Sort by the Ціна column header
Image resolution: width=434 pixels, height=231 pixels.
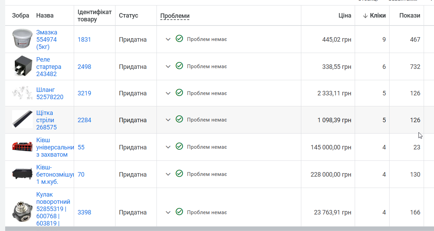click(x=345, y=15)
